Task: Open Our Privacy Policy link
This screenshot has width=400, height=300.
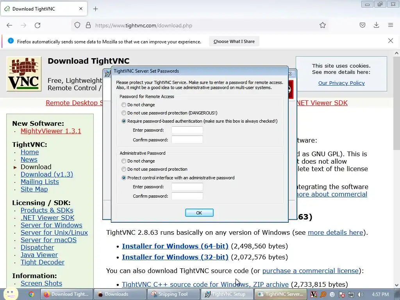Action: [x=341, y=83]
